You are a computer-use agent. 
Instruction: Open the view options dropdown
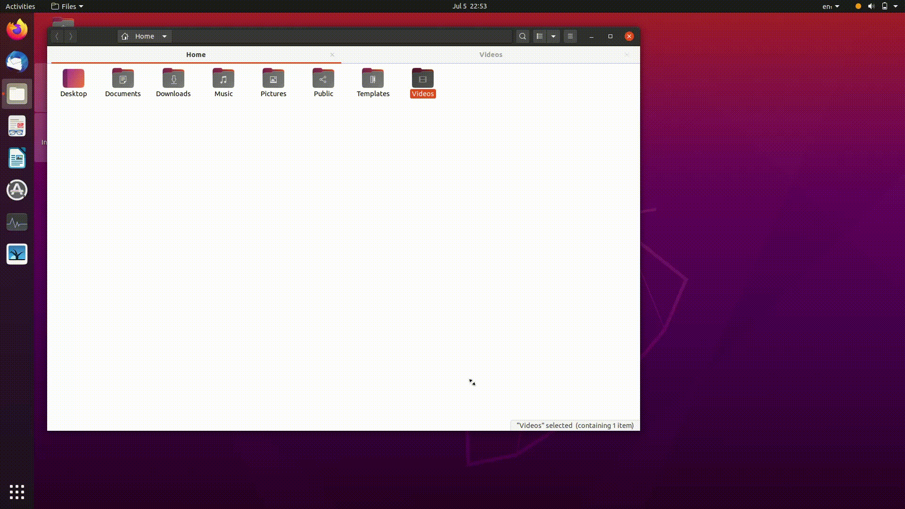(x=553, y=36)
